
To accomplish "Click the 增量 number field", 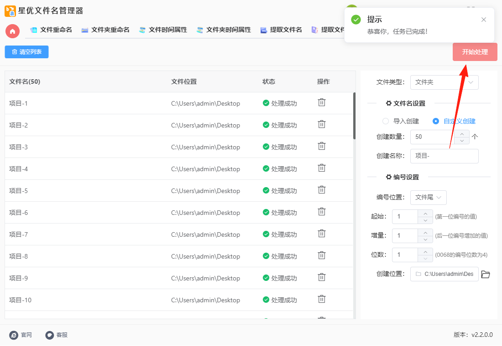I will [405, 236].
